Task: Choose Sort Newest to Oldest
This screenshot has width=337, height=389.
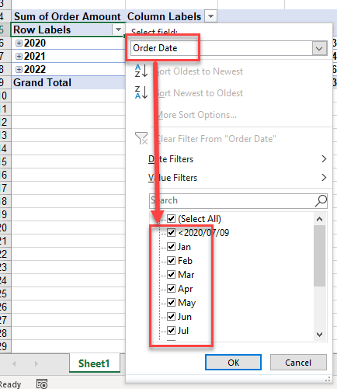Action: click(200, 93)
